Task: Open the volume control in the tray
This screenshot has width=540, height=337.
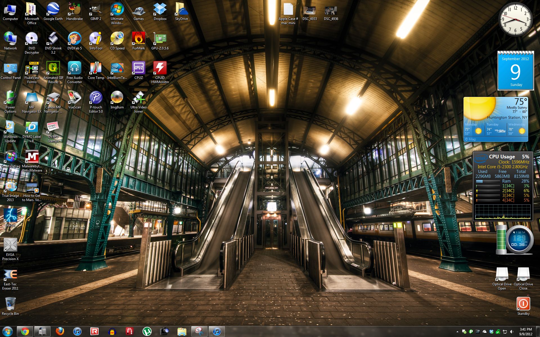Action: coord(512,332)
